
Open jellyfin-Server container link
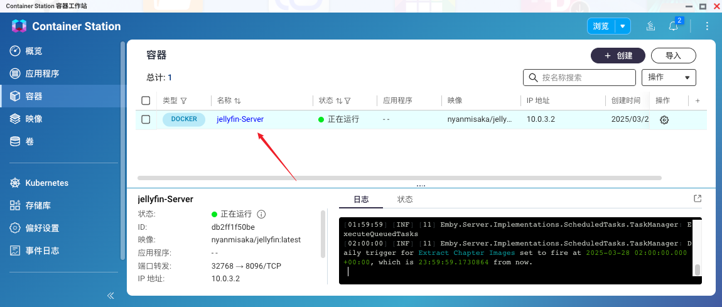pyautogui.click(x=240, y=119)
